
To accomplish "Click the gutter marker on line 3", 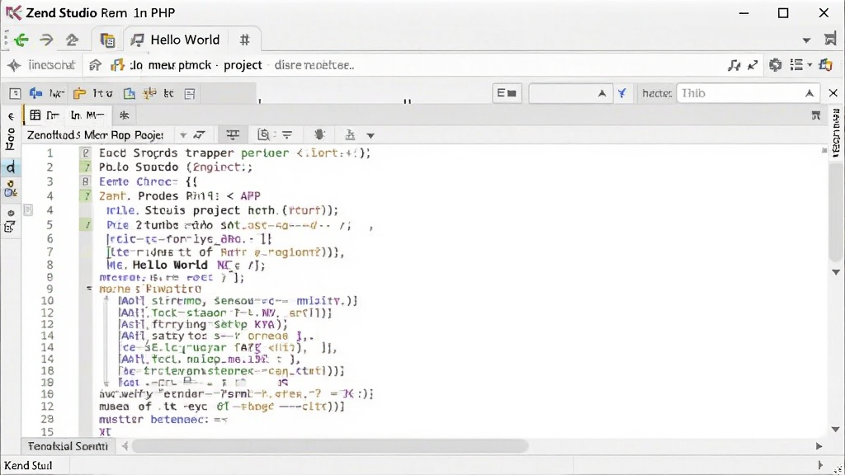I will [86, 181].
